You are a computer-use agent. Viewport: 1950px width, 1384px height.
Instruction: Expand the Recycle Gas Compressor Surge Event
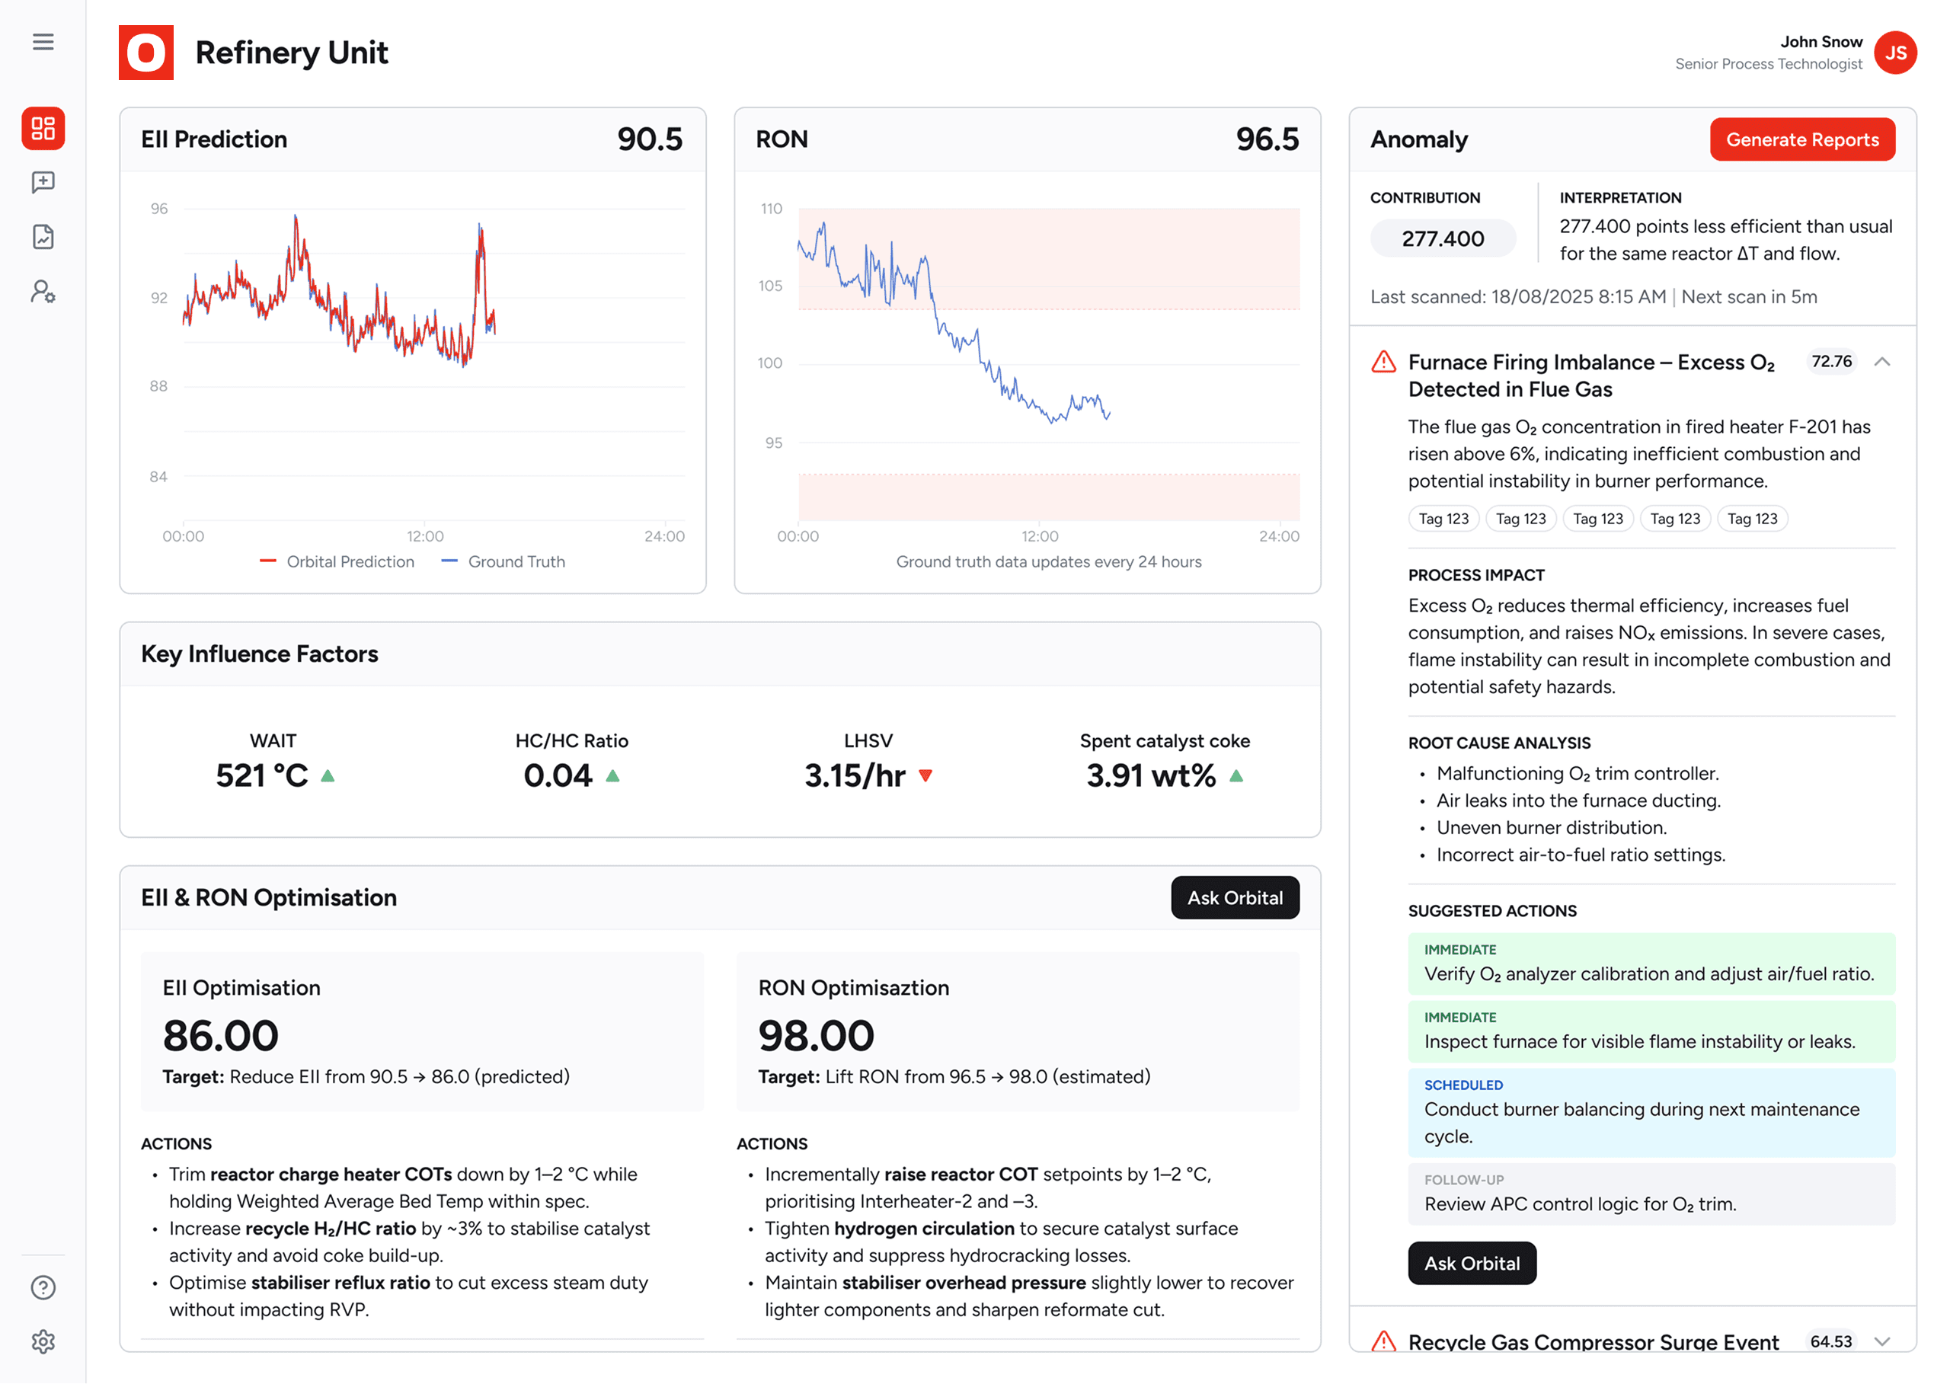pos(1881,1341)
